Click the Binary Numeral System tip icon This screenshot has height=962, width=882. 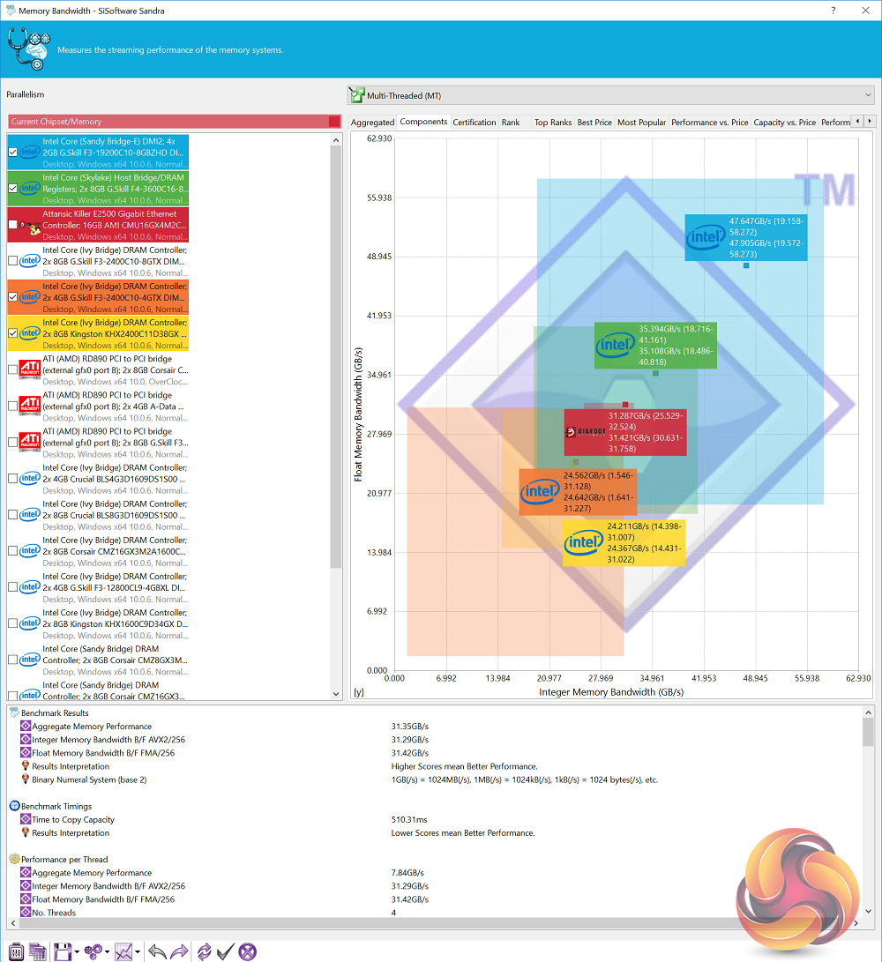(26, 779)
